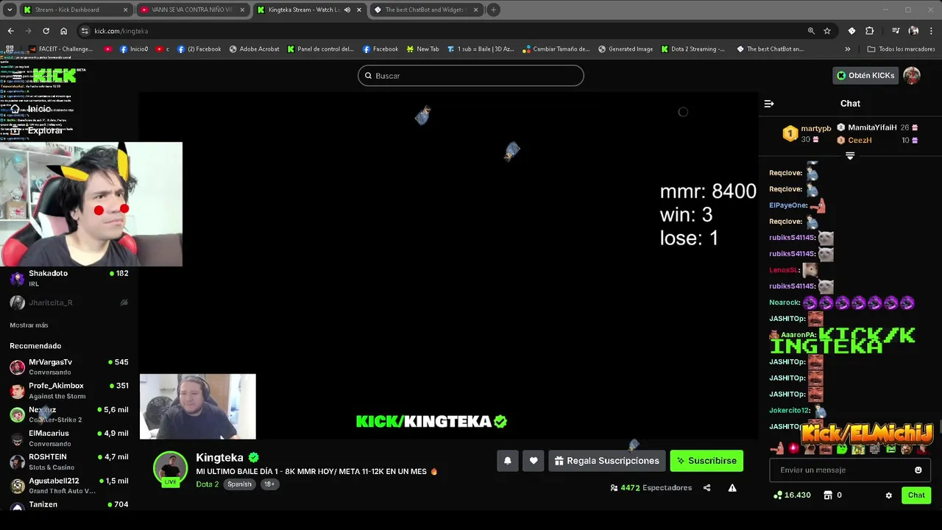Click the Spanish language tag

(239, 484)
